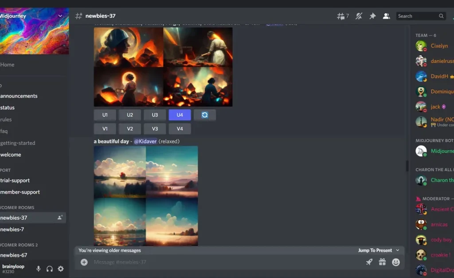Click the re-roll refresh button
454x278 pixels.
point(205,115)
